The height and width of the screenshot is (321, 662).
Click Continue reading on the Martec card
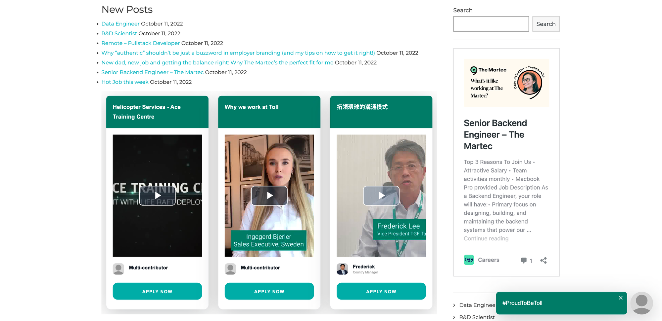click(x=486, y=238)
